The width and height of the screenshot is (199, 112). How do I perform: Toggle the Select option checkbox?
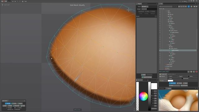tap(169, 76)
